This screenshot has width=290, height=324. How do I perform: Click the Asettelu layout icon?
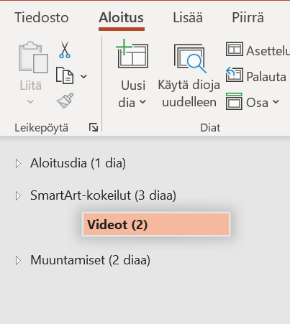click(235, 50)
